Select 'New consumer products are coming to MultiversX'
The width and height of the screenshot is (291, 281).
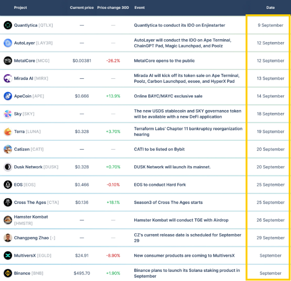184,256
